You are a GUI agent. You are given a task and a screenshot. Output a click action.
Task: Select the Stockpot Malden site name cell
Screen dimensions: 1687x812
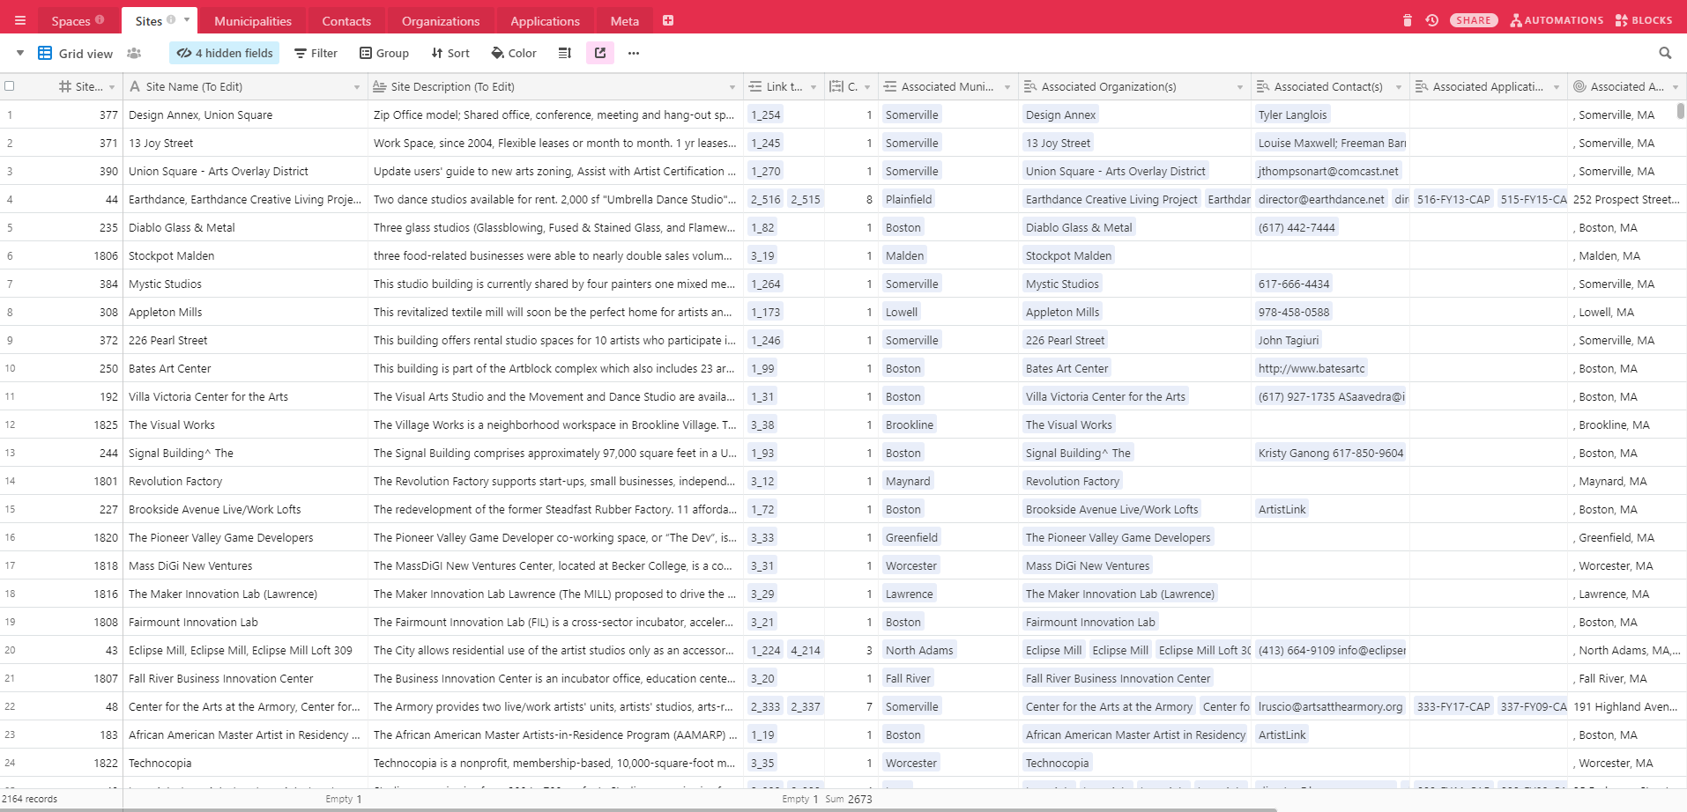[x=245, y=255]
